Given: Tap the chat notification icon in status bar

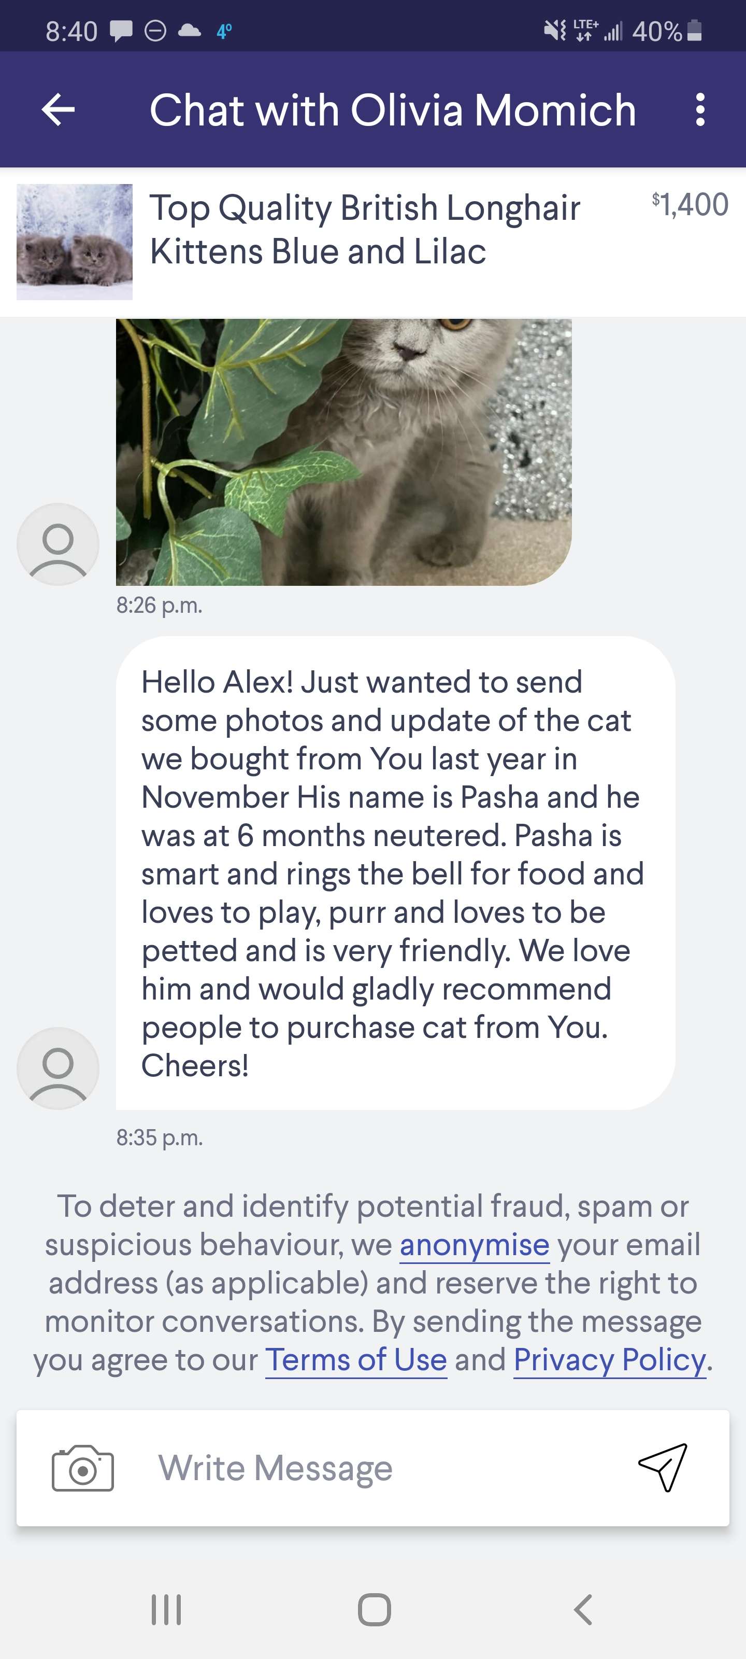Looking at the screenshot, I should point(121,30).
